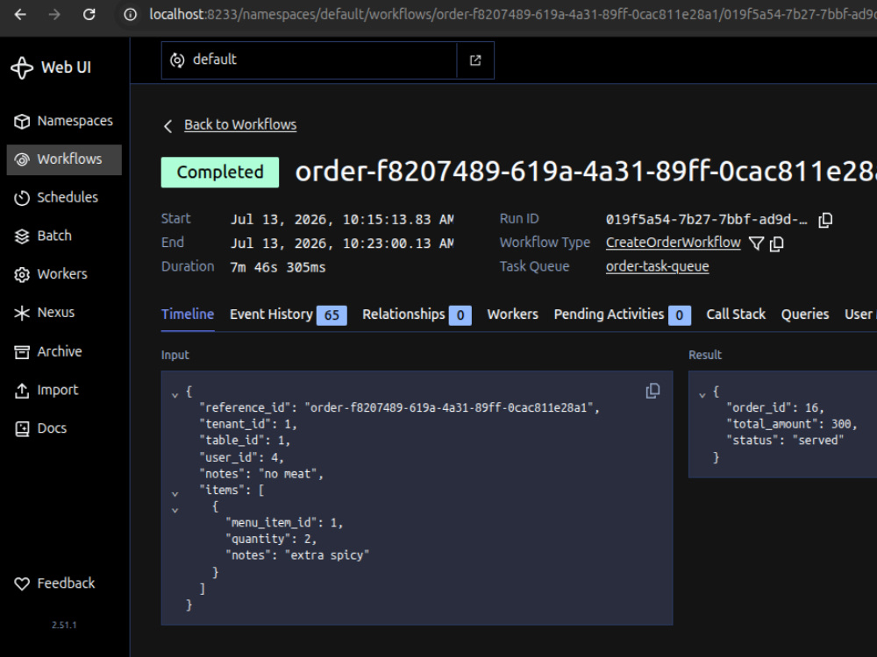Click the back chevron arrow
Viewport: 877px width, 657px height.
[168, 125]
